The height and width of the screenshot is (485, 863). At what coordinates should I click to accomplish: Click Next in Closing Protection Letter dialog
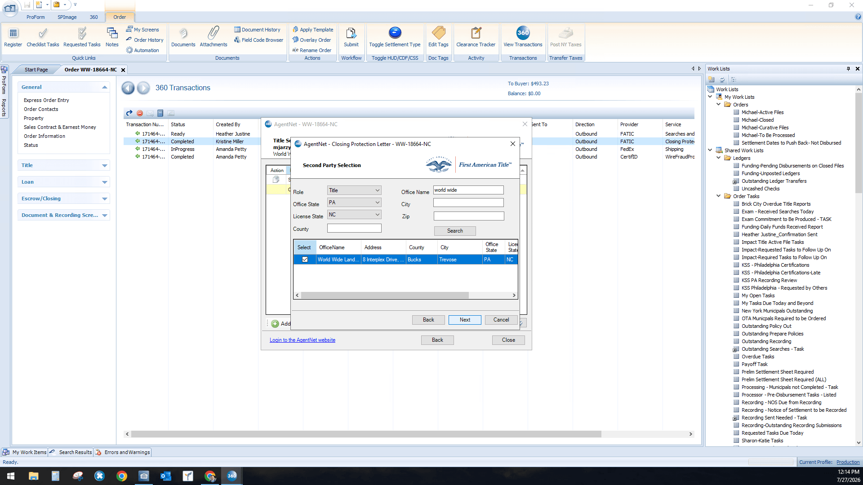point(465,320)
